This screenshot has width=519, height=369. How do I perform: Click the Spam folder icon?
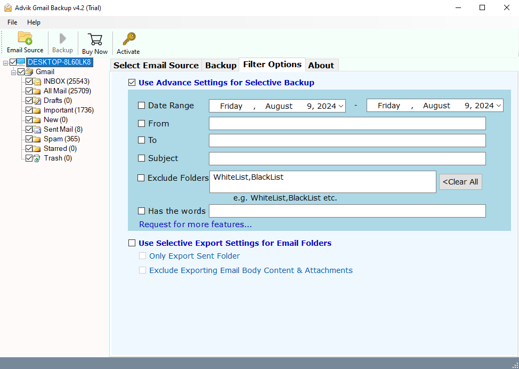(37, 139)
